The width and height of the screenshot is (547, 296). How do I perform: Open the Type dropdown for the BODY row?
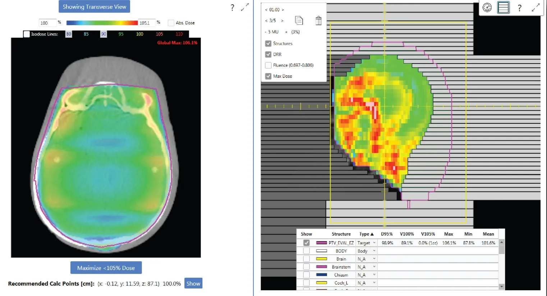[x=374, y=251]
